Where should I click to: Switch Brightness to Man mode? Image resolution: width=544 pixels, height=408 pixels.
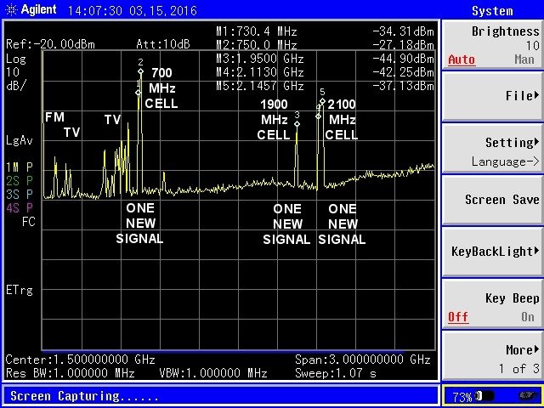[x=524, y=59]
